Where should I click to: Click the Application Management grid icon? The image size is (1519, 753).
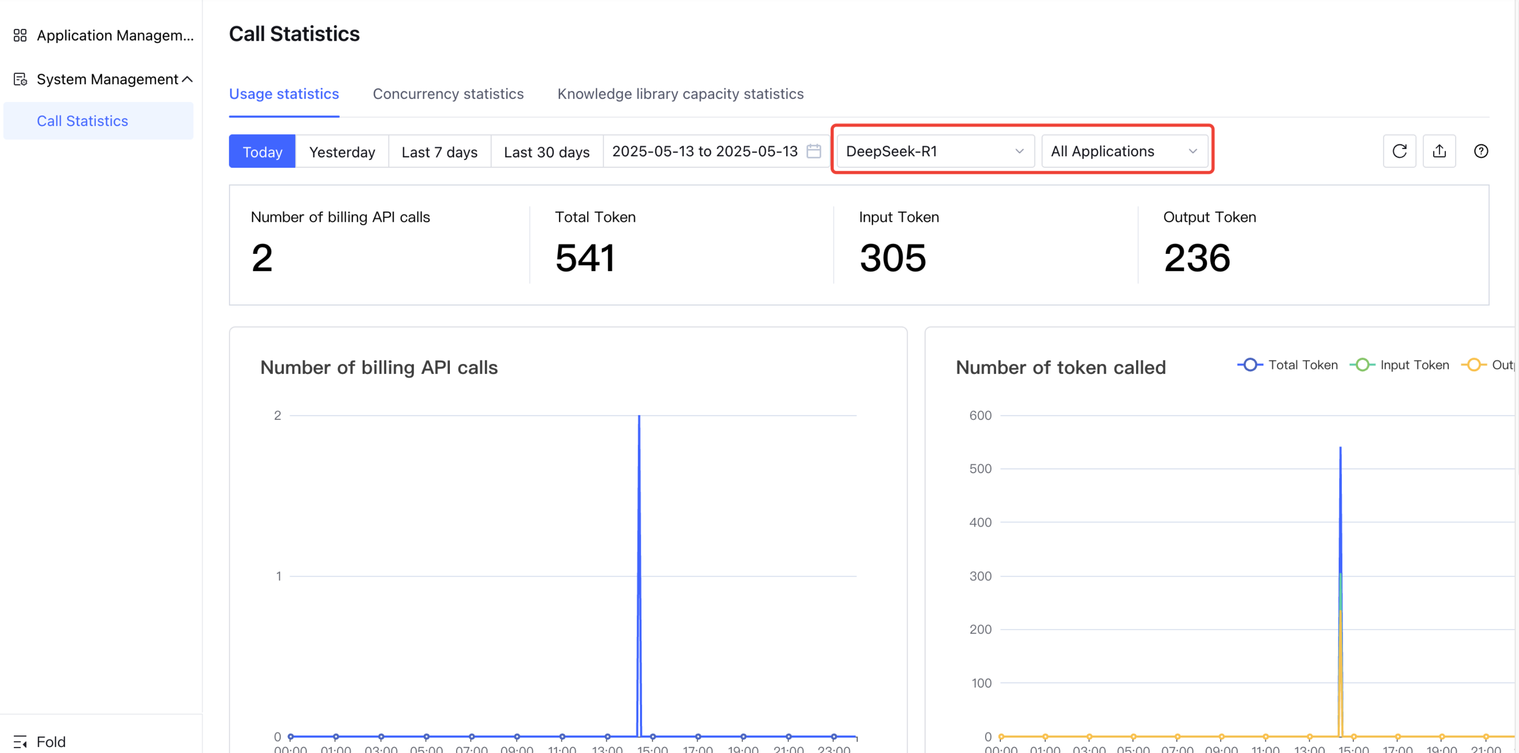pos(20,35)
